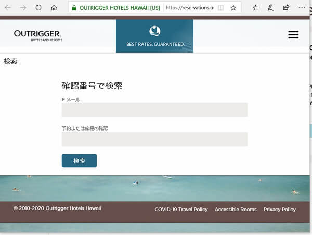The width and height of the screenshot is (312, 235).
Task: Expand the Outrigger hamburger menu
Action: click(x=293, y=34)
